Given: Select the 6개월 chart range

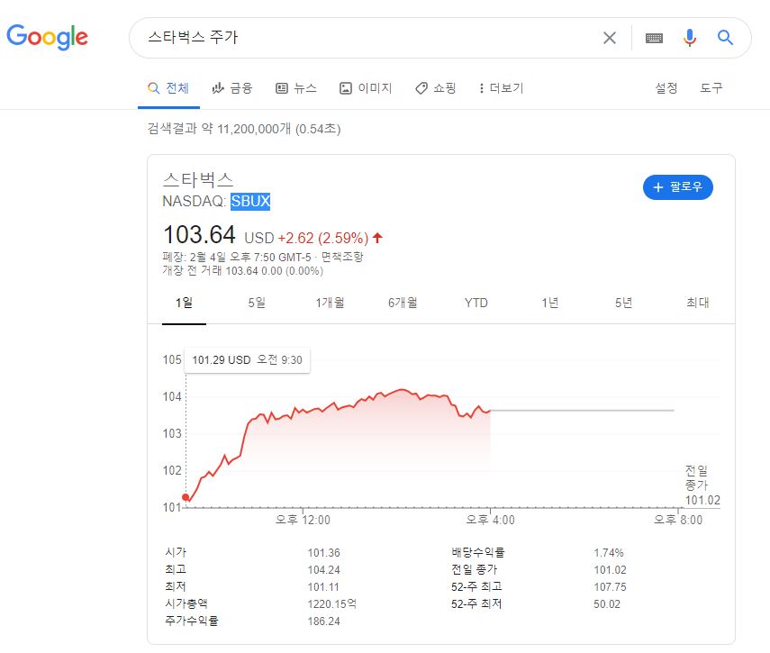Looking at the screenshot, I should pos(403,303).
